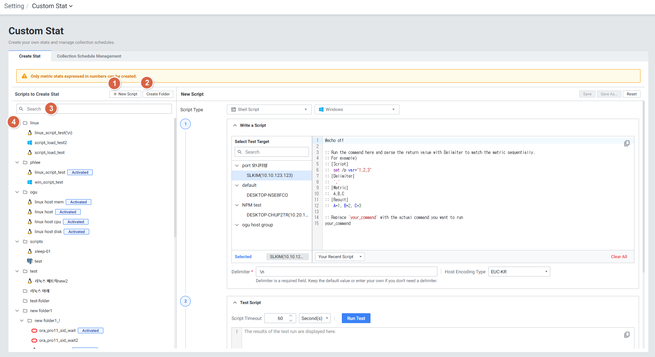Copy script code using the editor copy icon
The image size is (655, 357).
(x=627, y=143)
